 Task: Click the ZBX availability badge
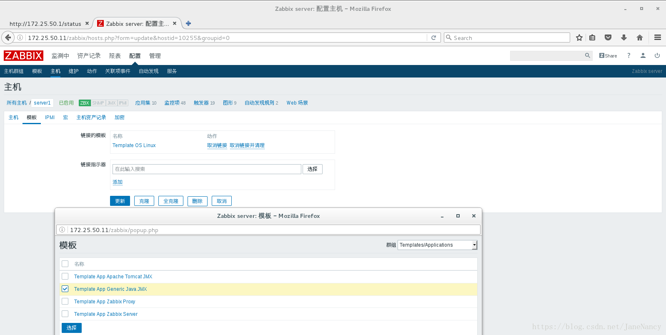(85, 103)
